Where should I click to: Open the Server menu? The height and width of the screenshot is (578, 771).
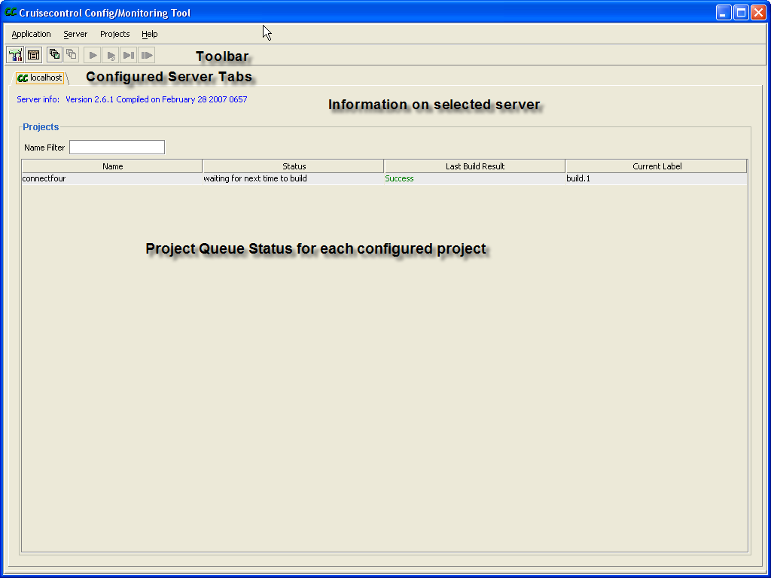point(75,34)
